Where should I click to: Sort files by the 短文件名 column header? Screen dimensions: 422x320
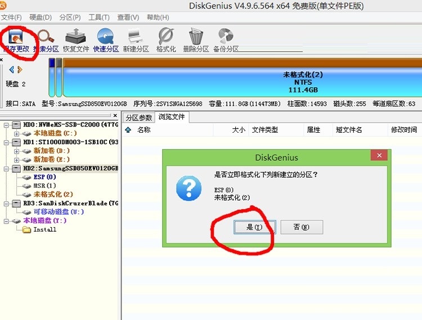(349, 130)
